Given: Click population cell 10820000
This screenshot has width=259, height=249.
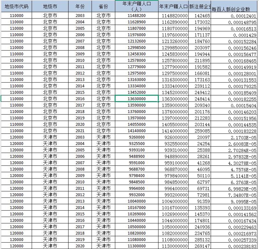Looking at the screenshot, I should pyautogui.click(x=137, y=233).
